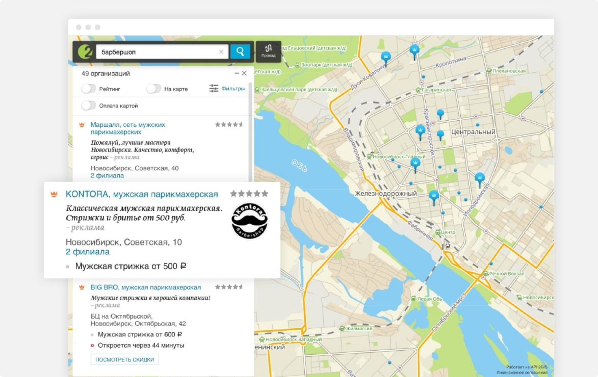Enable the Оплата картой filter switch
Image resolution: width=598 pixels, height=377 pixels.
click(x=89, y=106)
